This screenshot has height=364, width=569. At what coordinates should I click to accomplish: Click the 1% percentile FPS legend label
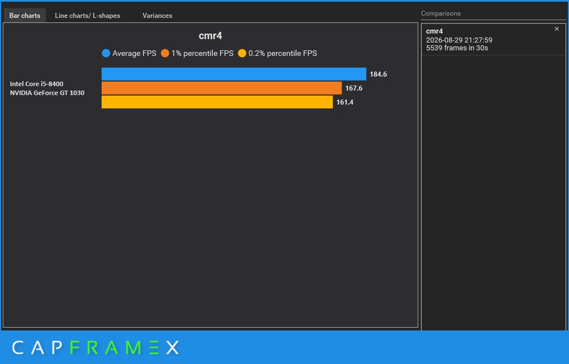[203, 54]
